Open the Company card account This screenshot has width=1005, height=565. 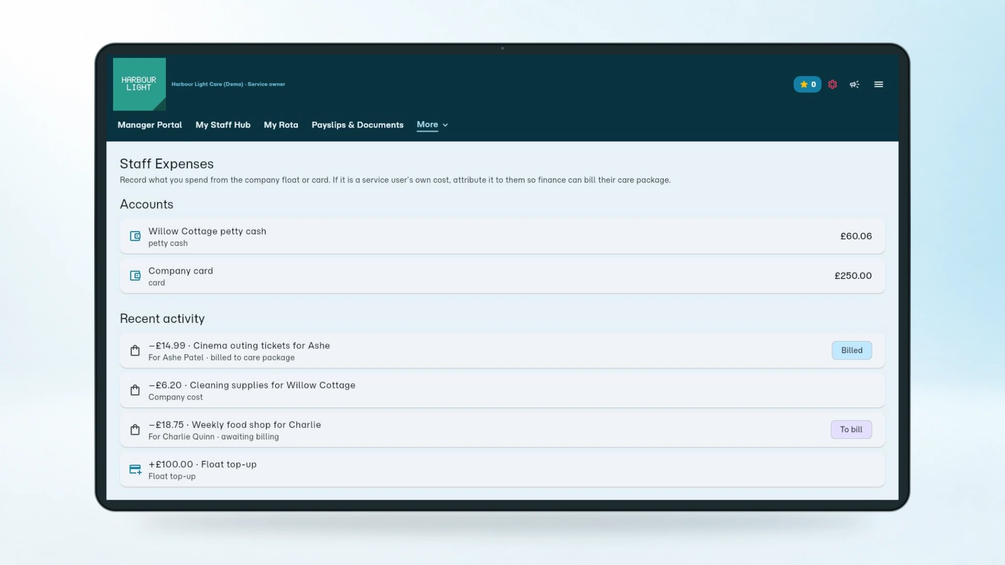[x=502, y=276]
